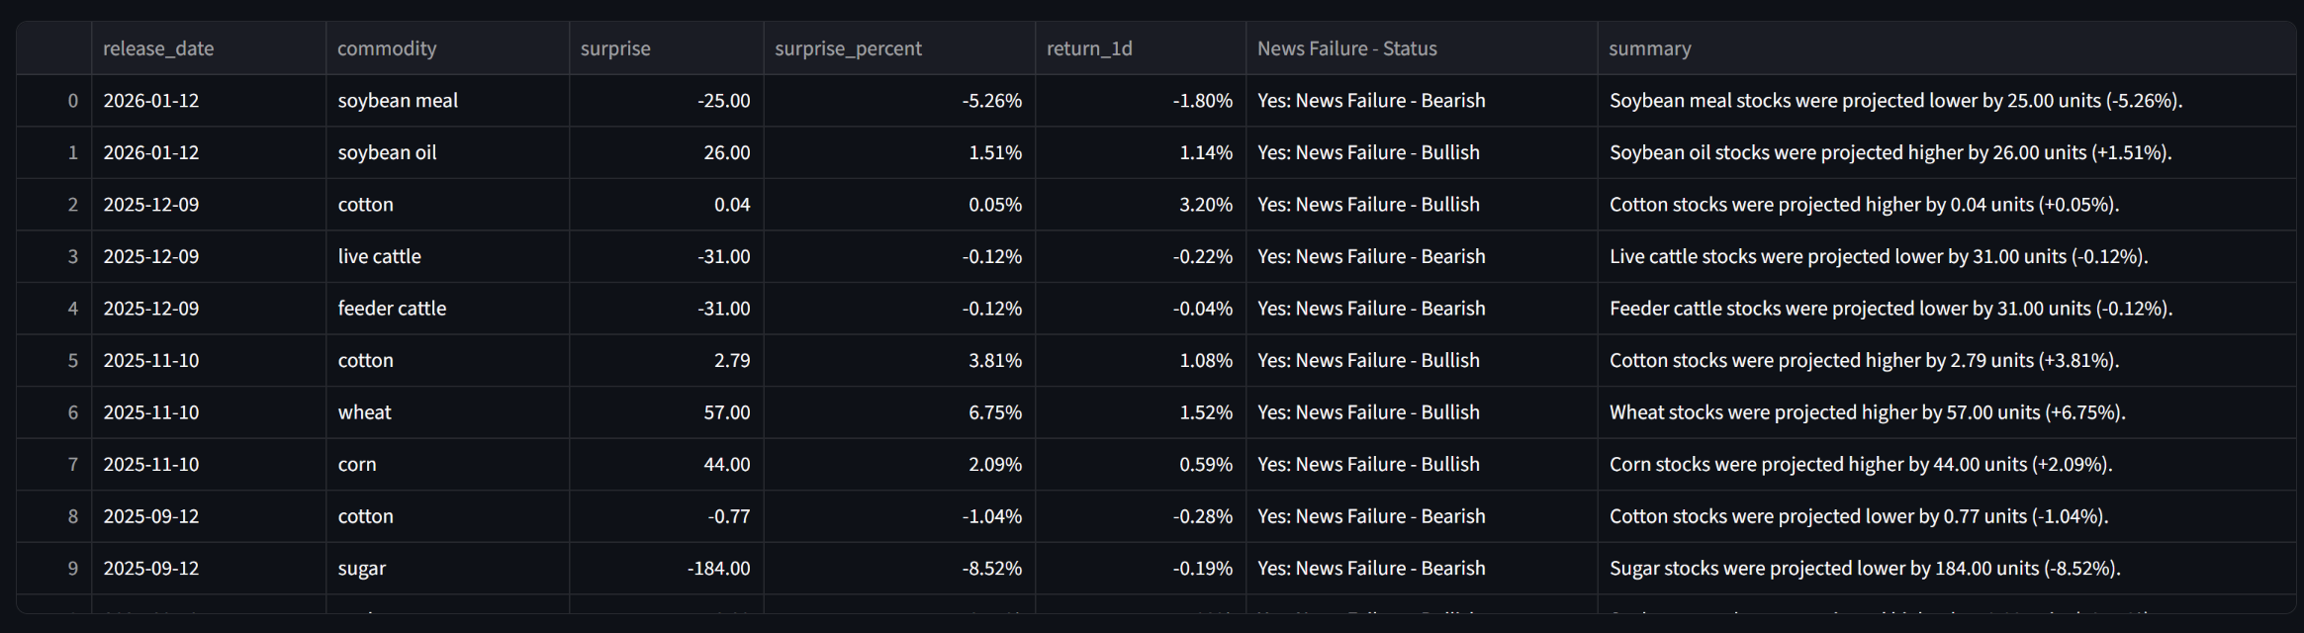Click the corn commodity cell
2304x633 pixels.
click(x=357, y=464)
